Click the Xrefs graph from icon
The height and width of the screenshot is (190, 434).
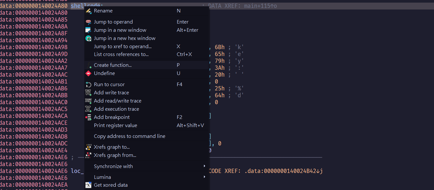[x=88, y=155]
